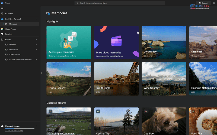
Task: Click iCloud badge on Cycling Trips album
Action: [x=98, y=112]
